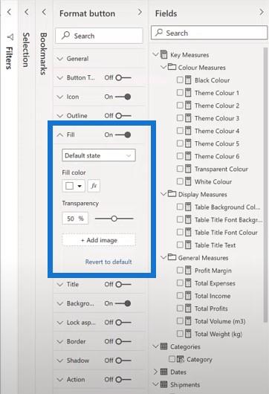Tick the Profit Margin checkbox

180,271
